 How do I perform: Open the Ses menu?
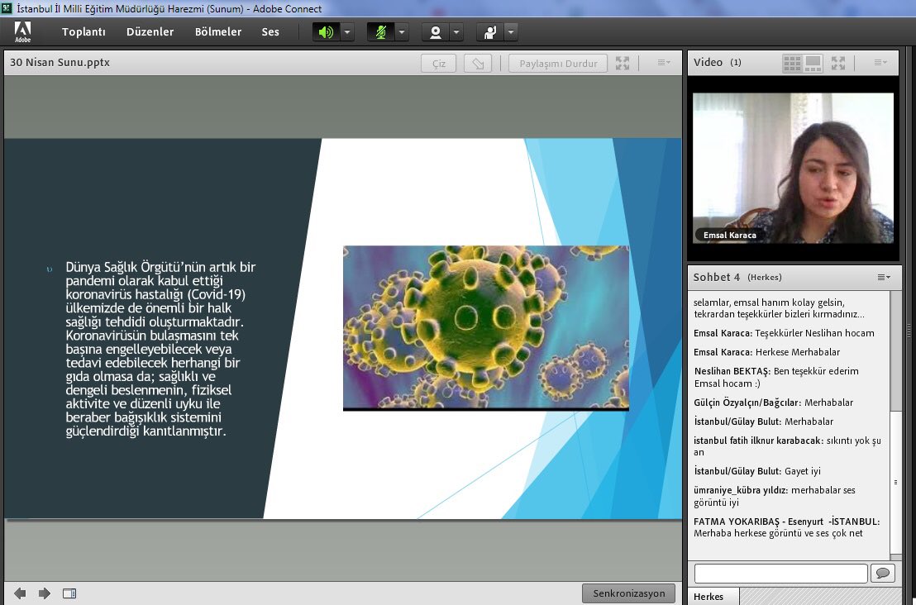click(x=270, y=32)
